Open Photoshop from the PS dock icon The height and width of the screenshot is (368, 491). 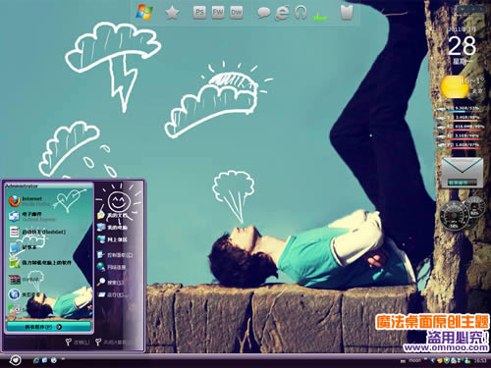pos(199,13)
